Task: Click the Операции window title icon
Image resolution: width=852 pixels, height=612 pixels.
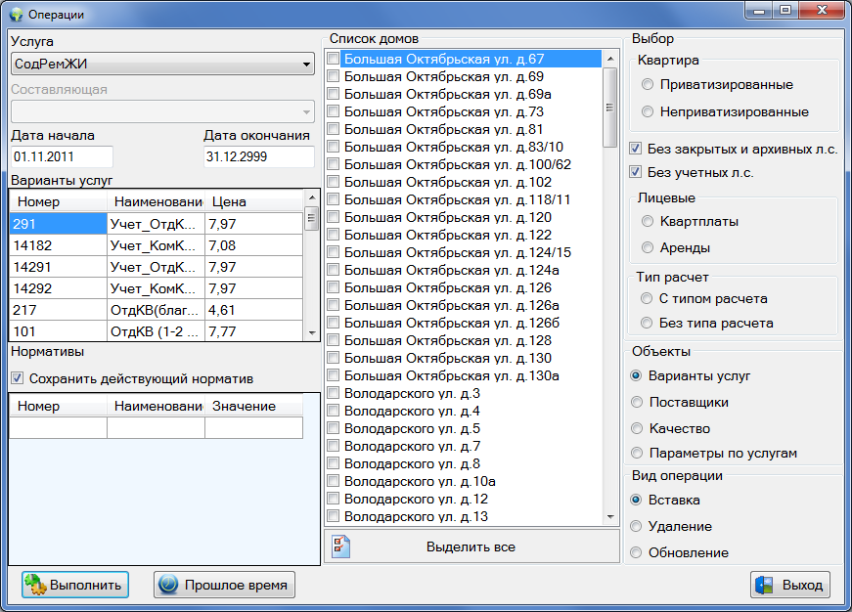Action: tap(15, 15)
